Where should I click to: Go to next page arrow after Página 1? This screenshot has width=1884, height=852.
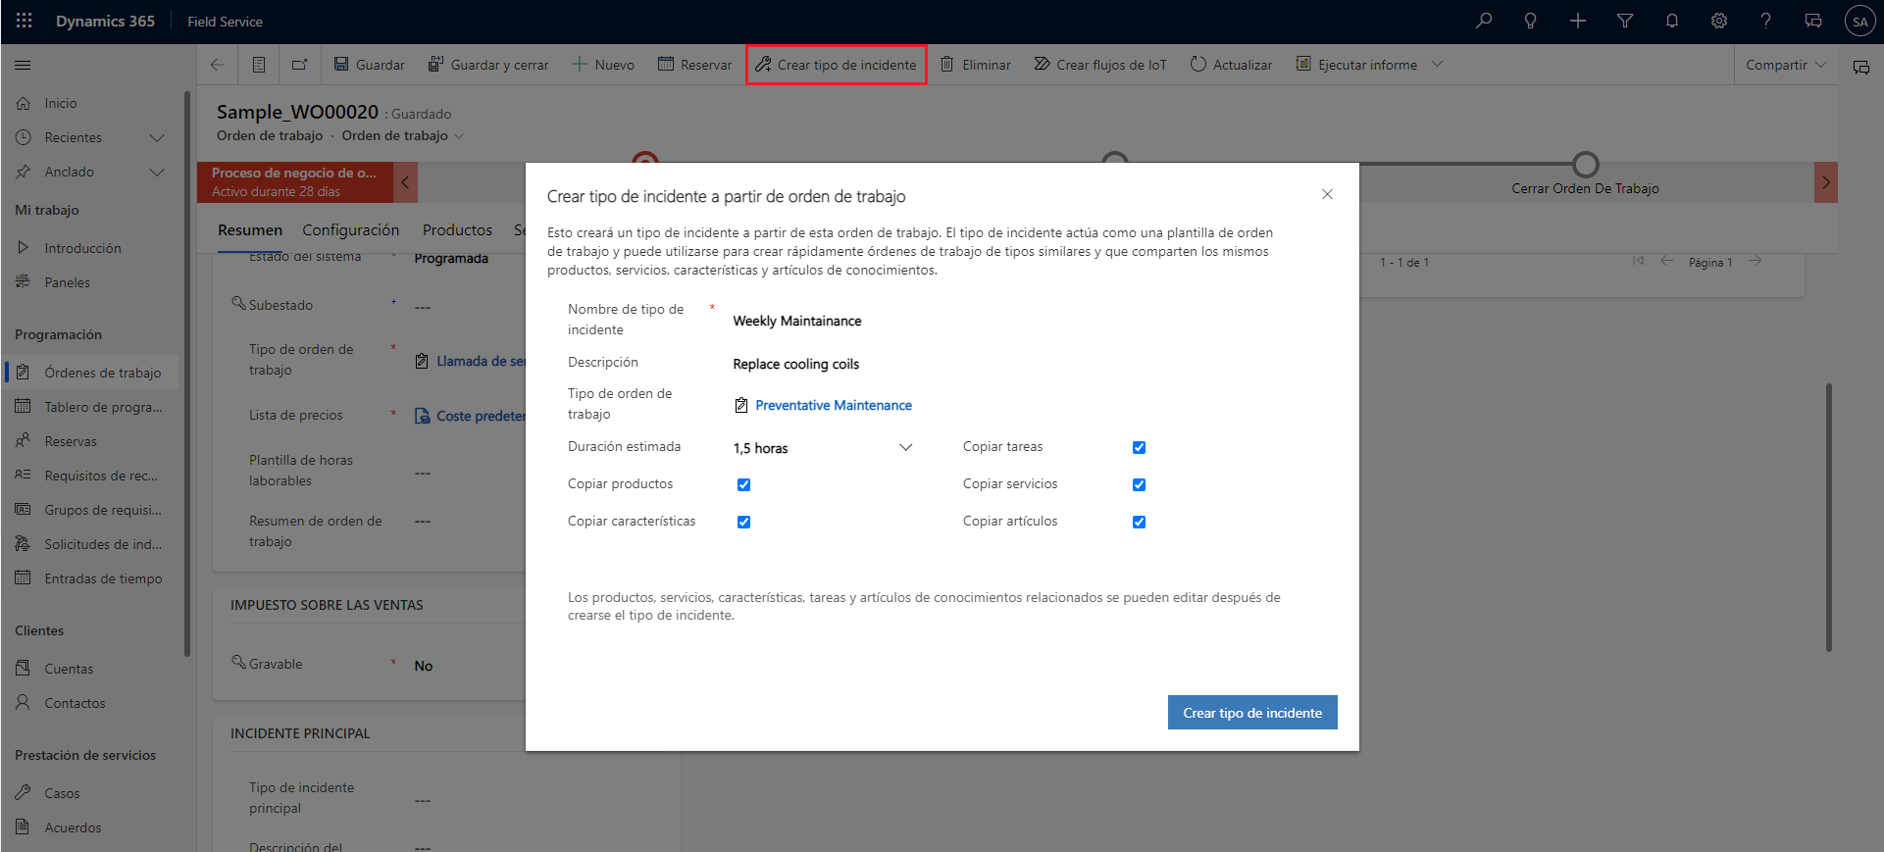[x=1755, y=261]
